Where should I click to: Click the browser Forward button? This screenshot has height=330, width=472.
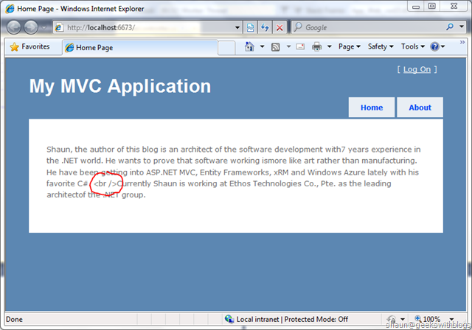(32, 27)
